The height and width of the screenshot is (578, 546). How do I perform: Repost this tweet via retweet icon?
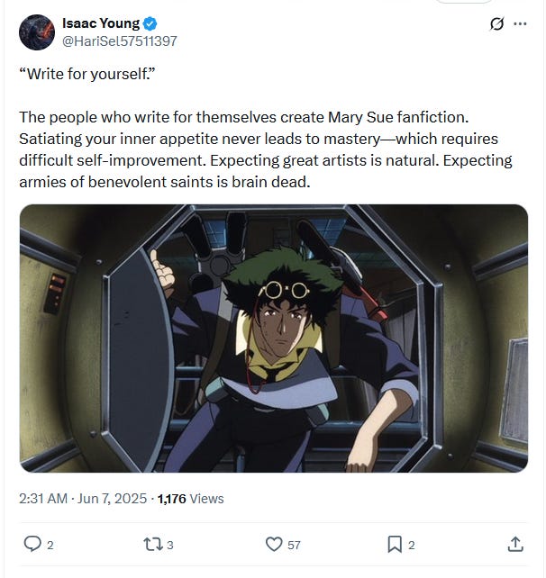(152, 544)
